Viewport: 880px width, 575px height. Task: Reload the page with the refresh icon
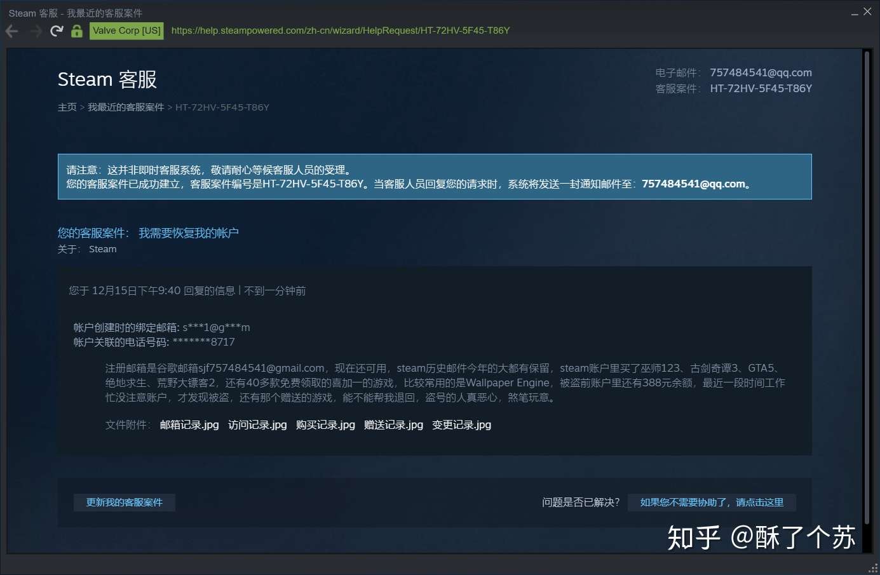(x=57, y=30)
